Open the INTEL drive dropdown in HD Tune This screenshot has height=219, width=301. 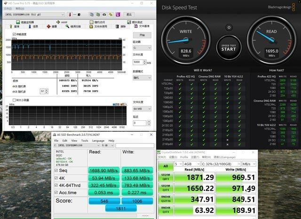coord(34,15)
